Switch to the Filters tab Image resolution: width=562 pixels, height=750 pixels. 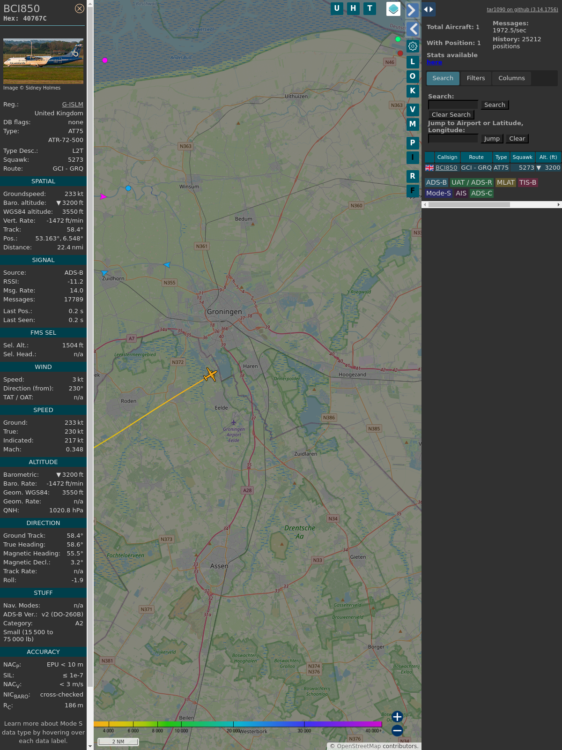coord(476,78)
